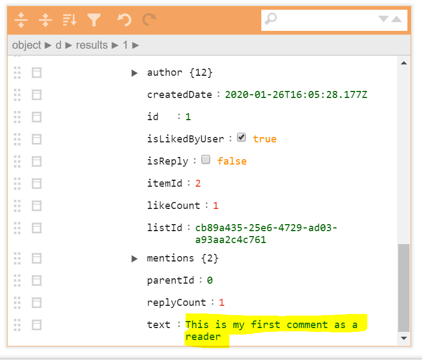
Task: Open the filter funnel tool
Action: (x=94, y=20)
